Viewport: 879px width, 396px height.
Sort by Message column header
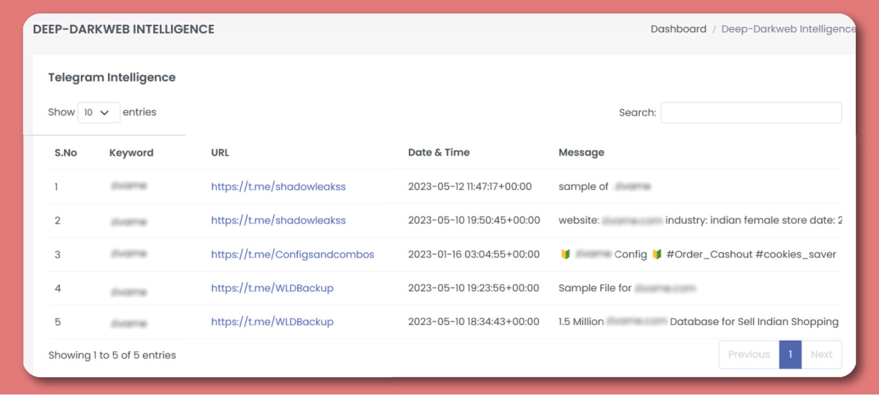tap(581, 153)
